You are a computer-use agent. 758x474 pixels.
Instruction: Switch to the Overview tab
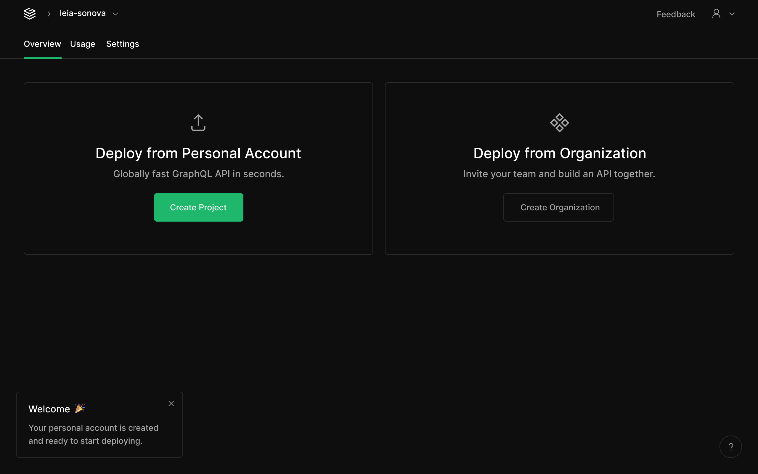(42, 44)
